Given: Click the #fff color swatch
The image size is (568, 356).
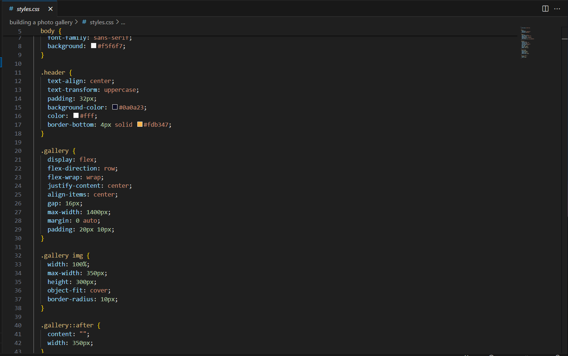Looking at the screenshot, I should (x=76, y=116).
